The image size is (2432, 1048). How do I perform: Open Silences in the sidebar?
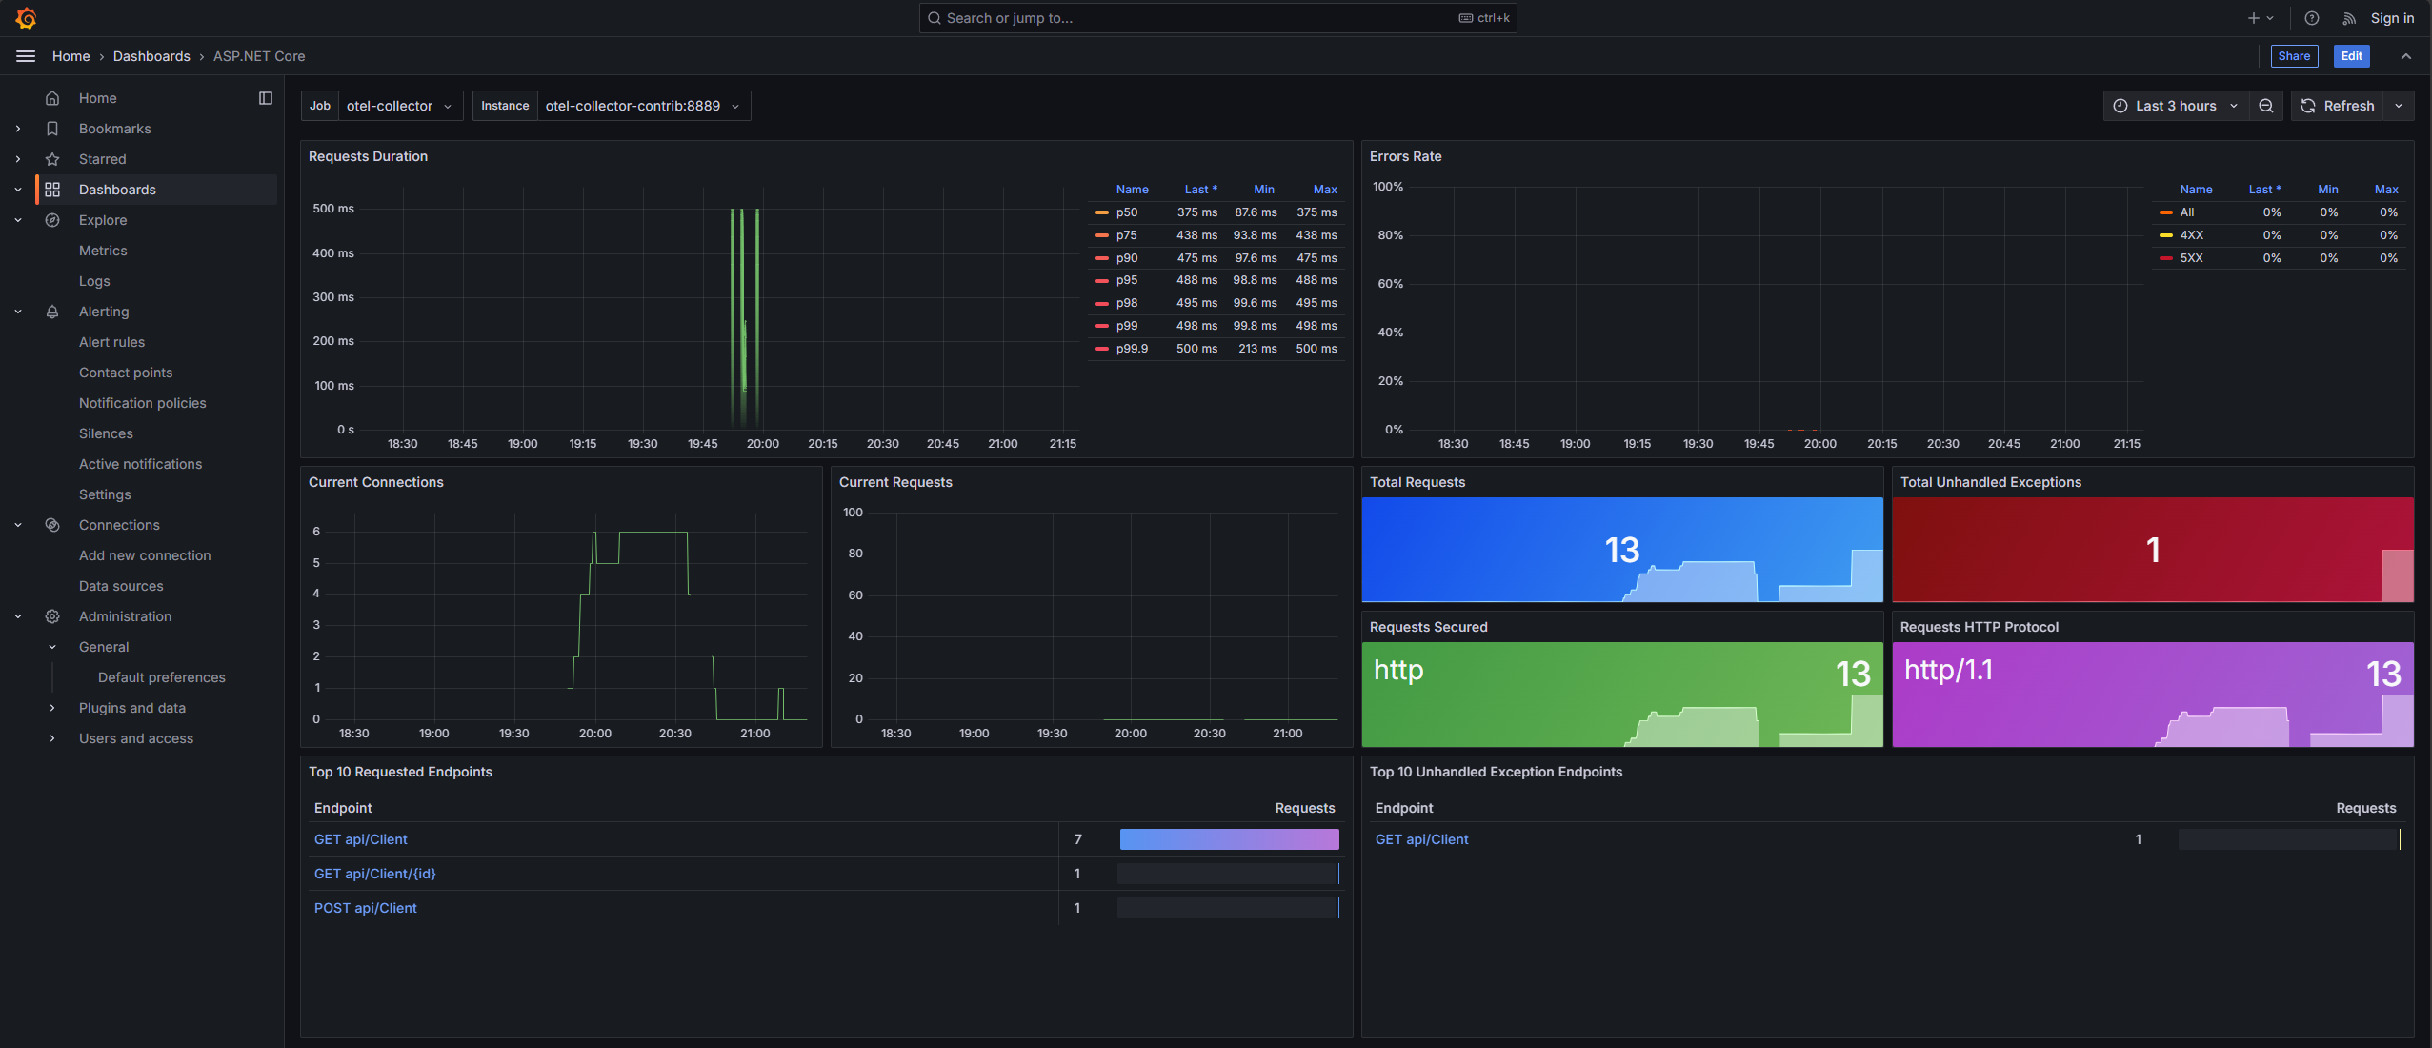pos(106,433)
